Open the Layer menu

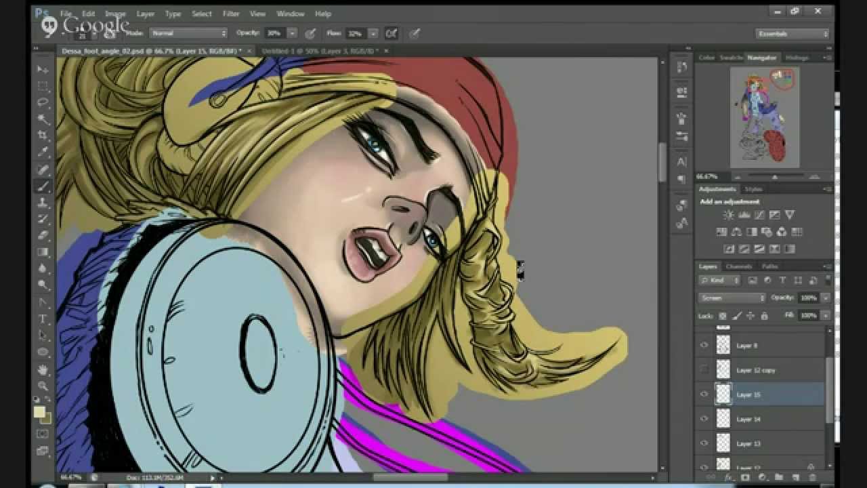(145, 14)
